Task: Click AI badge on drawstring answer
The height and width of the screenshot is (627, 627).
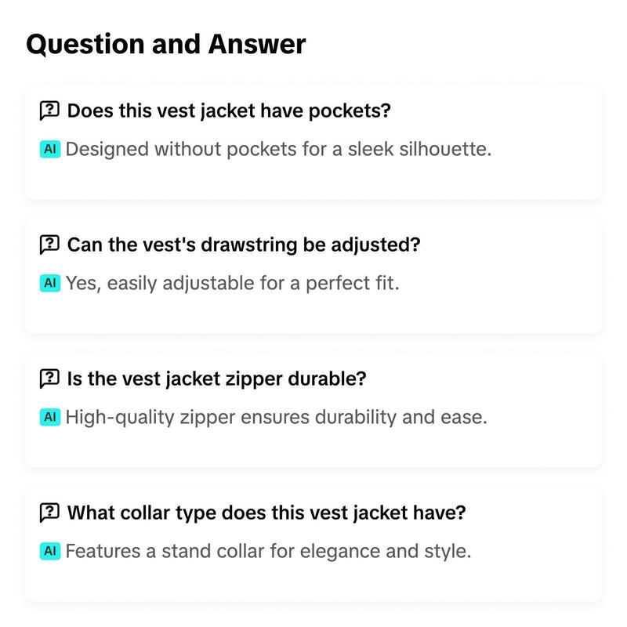Action: [x=50, y=283]
